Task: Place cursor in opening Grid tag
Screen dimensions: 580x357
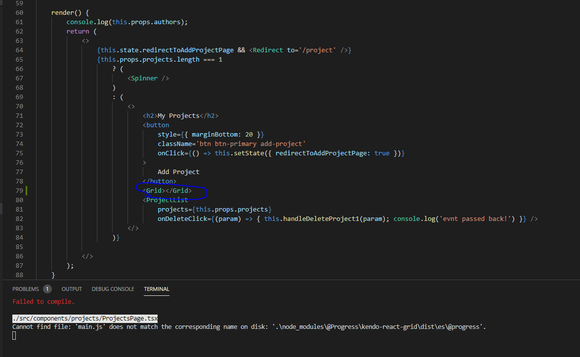Action: tap(154, 191)
